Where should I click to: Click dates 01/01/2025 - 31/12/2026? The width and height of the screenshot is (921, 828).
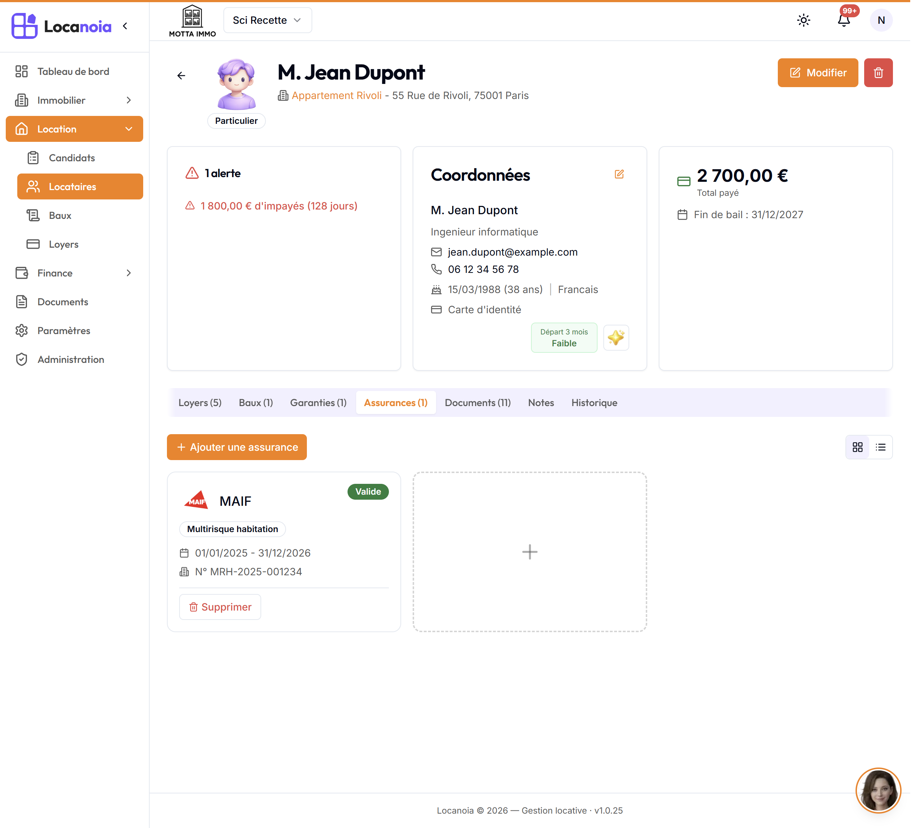click(253, 553)
